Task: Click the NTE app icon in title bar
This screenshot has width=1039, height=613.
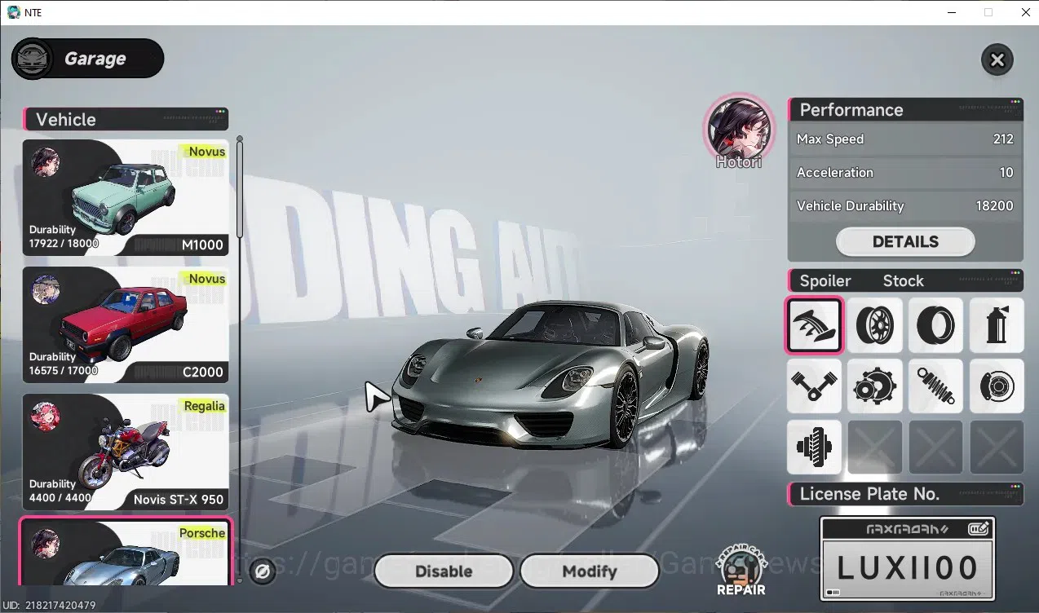Action: (x=14, y=12)
